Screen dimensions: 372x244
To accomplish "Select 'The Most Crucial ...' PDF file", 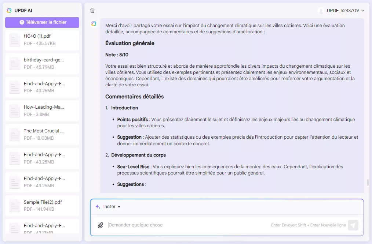I will [14, 135].
